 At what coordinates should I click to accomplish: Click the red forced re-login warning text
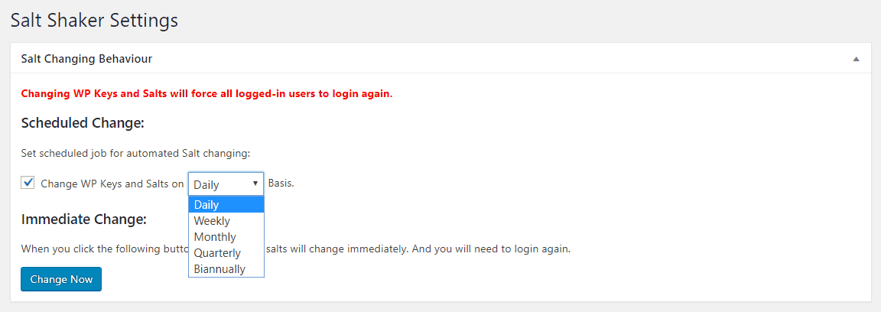[x=206, y=93]
